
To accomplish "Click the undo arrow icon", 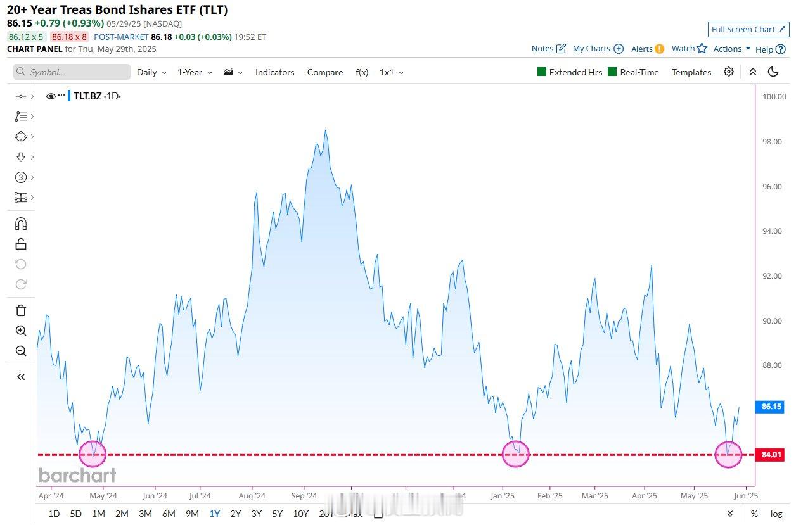I will point(21,264).
